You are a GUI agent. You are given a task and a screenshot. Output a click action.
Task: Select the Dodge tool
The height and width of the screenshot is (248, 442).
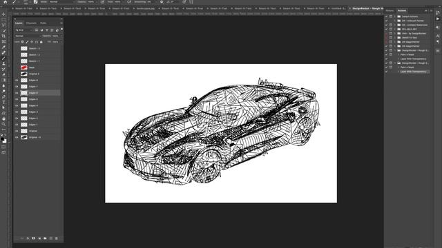point(3,91)
